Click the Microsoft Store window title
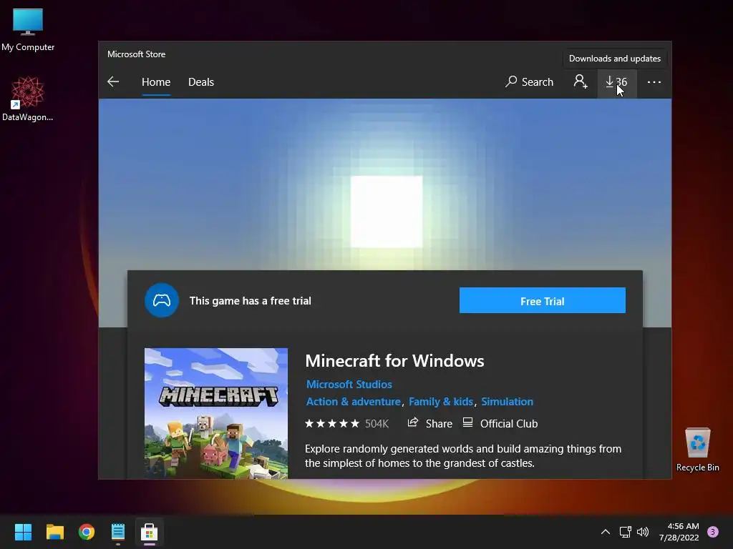The width and height of the screenshot is (733, 549). click(137, 54)
